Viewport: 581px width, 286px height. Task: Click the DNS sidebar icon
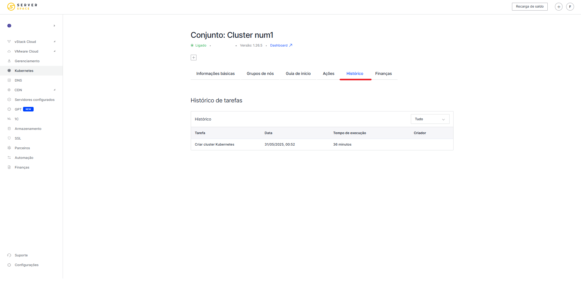(9, 80)
